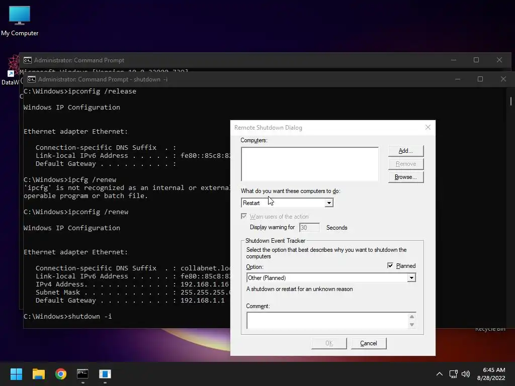Click into the Comment text box
The width and height of the screenshot is (515, 386).
click(327, 321)
